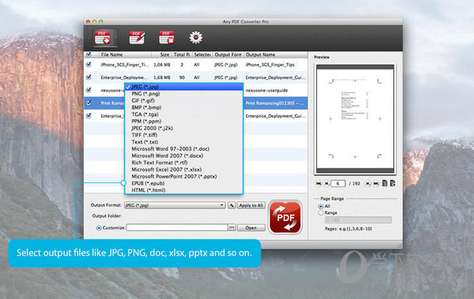Screen dimensions: 474x299
Task: Sort by the Size column header
Action: pyautogui.click(x=161, y=54)
